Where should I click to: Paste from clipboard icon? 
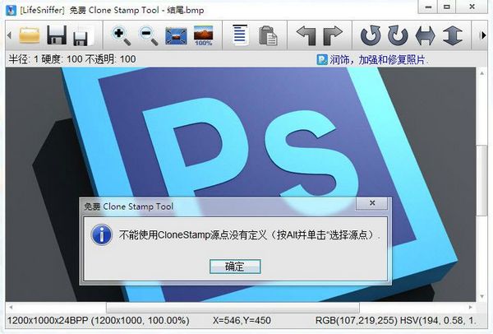268,35
